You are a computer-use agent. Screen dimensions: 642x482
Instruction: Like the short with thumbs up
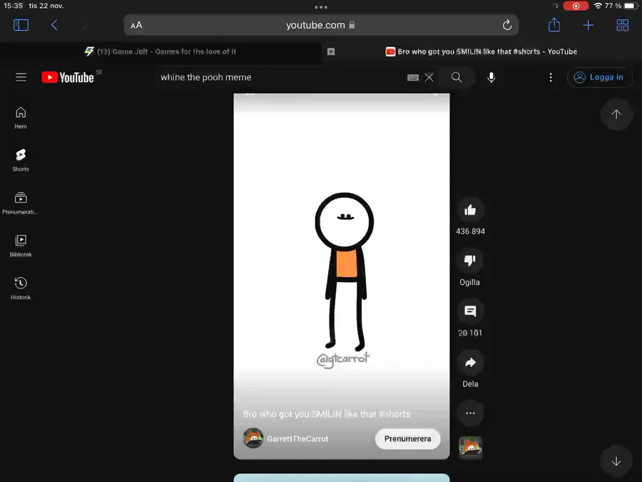[x=470, y=210]
